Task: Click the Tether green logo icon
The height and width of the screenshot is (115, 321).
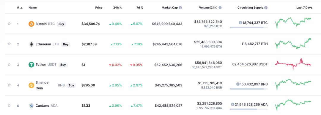Action: [31, 65]
